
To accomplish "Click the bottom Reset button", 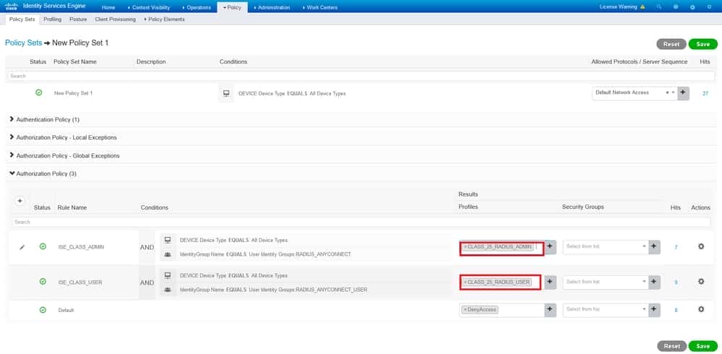I will click(671, 346).
